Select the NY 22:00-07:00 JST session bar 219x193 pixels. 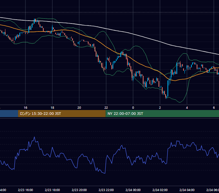coord(162,114)
